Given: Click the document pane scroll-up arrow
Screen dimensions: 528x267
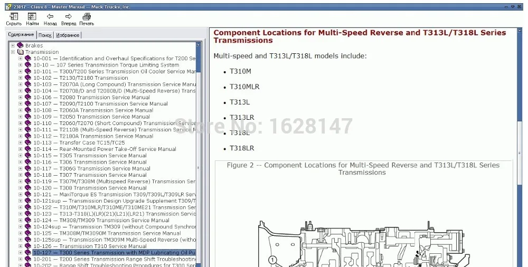Looking at the screenshot, I should click(x=519, y=31).
